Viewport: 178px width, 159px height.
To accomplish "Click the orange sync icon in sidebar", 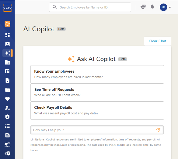I will tap(7, 24).
